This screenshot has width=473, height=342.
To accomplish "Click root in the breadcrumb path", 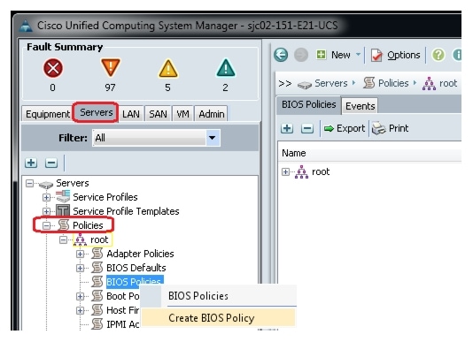I will (x=448, y=83).
